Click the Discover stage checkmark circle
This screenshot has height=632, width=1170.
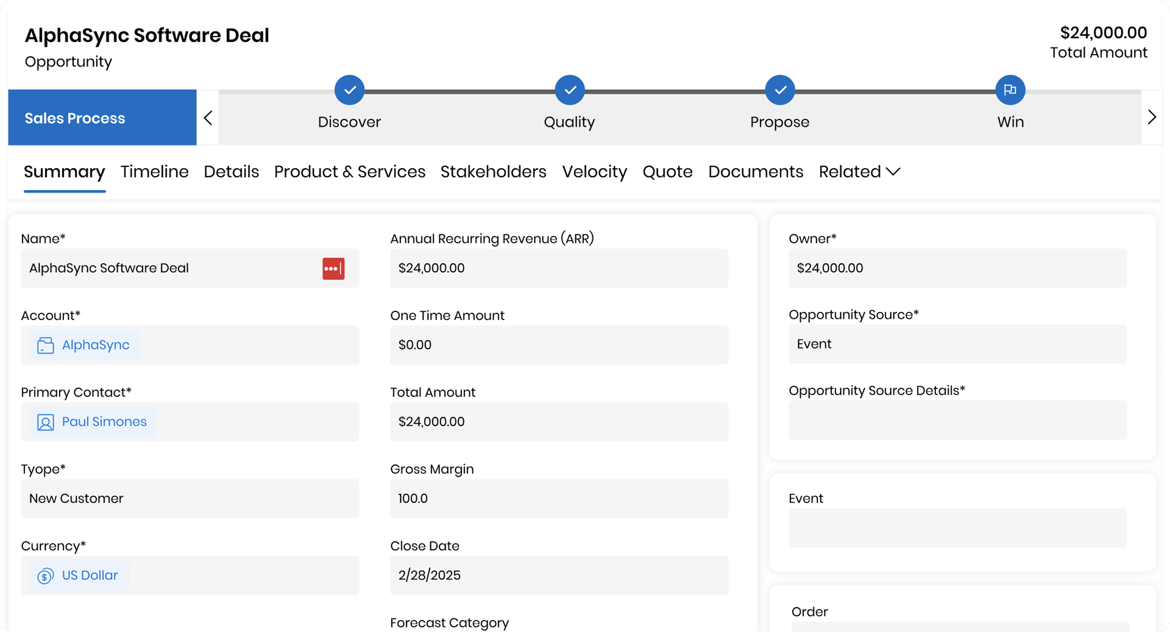pos(349,90)
